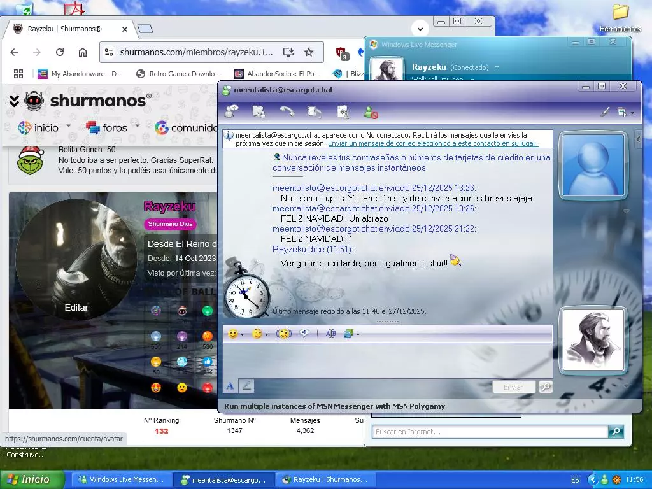Click into the chat message input box
This screenshot has height=489, width=652.
(388, 360)
